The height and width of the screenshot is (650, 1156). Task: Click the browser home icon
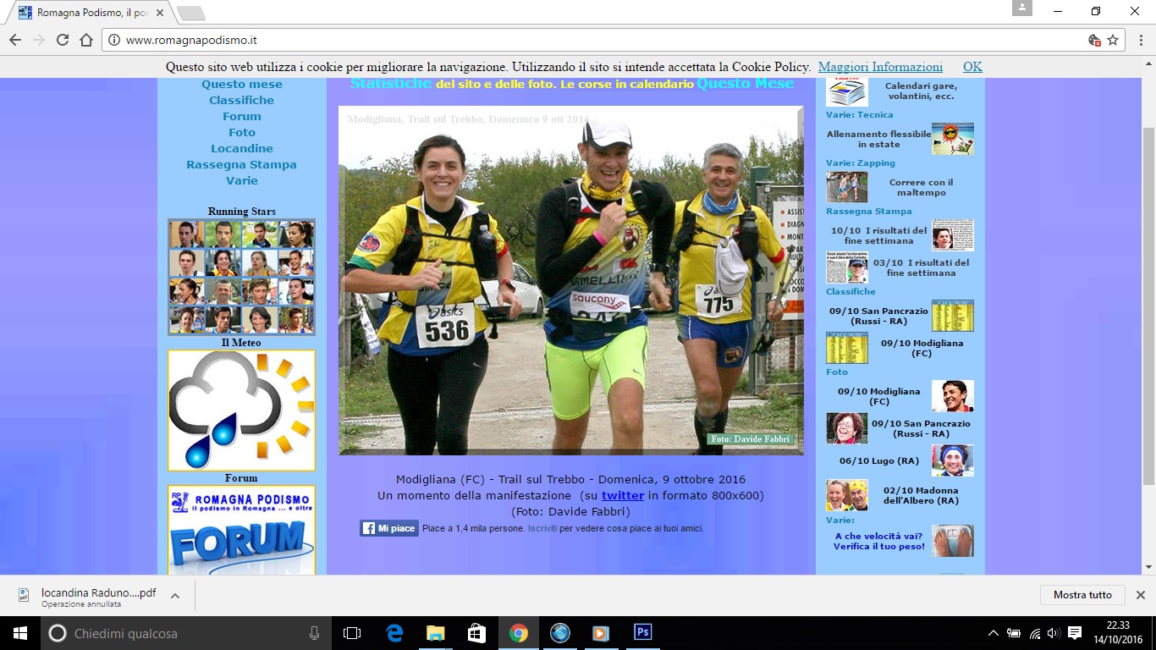pyautogui.click(x=86, y=40)
